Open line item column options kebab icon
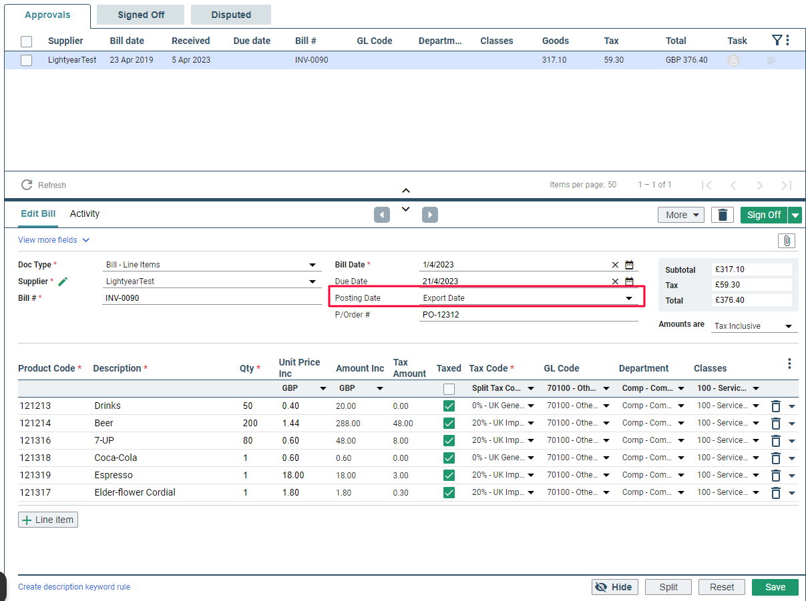The image size is (806, 601). 789,363
